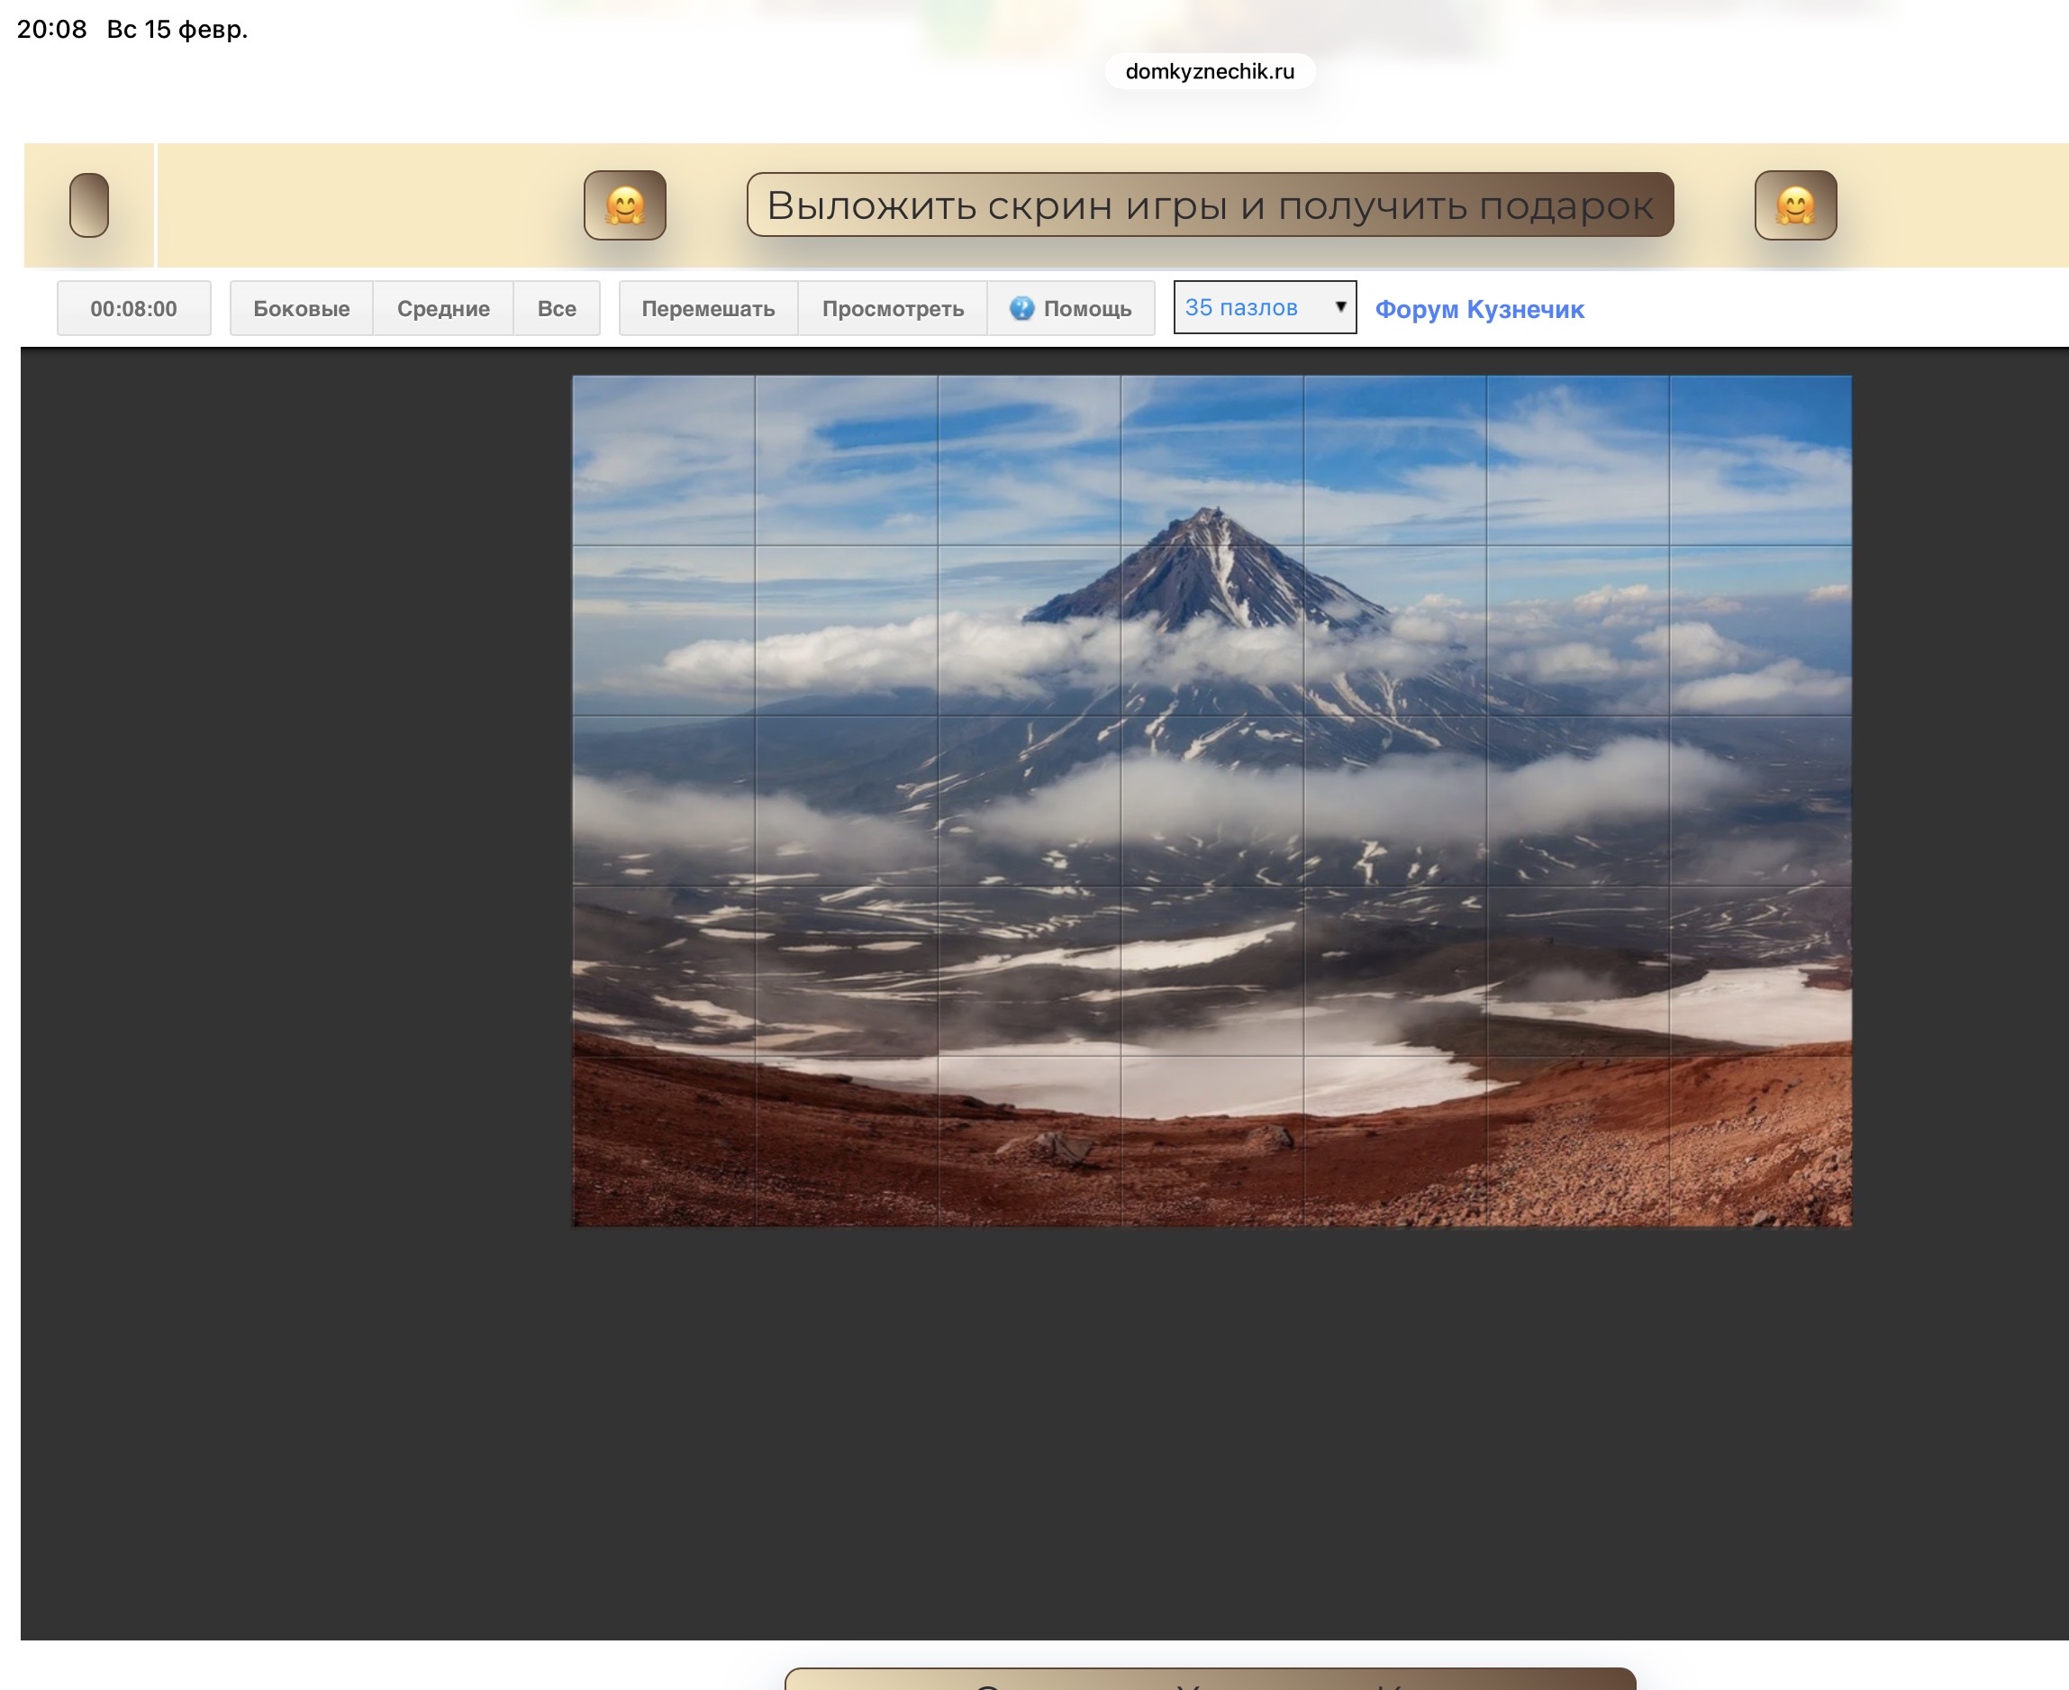The height and width of the screenshot is (1690, 2069).
Task: Click the Выложить скрин игры banner button
Action: tap(1210, 205)
